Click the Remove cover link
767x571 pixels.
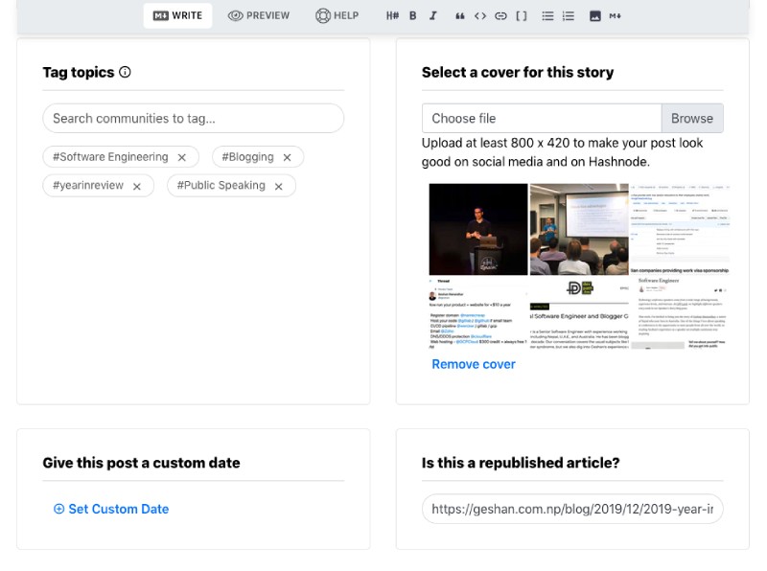(x=473, y=364)
